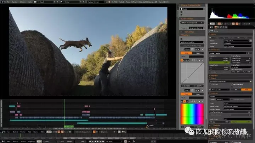The height and width of the screenshot is (143, 255).
Task: Open sequencer Strip menu
Action: [42, 132]
